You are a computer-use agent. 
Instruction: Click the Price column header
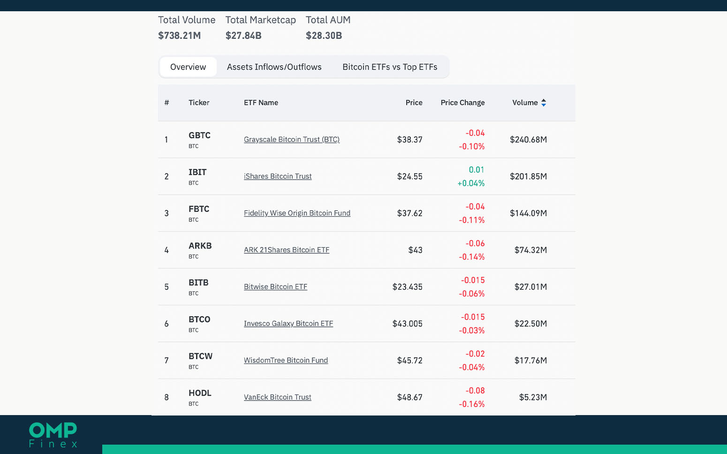pyautogui.click(x=414, y=103)
